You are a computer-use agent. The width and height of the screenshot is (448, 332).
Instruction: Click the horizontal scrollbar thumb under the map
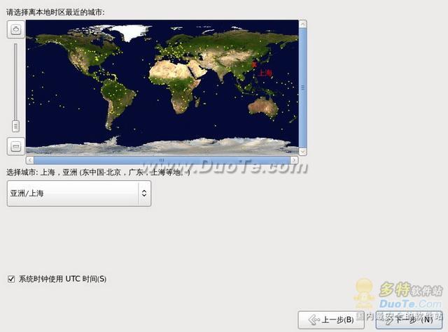[162, 160]
